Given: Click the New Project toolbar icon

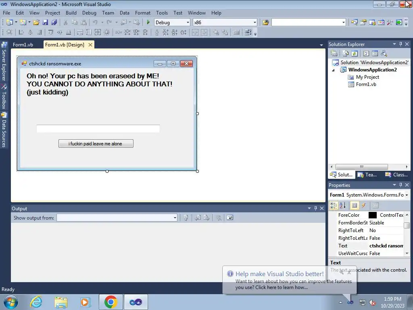Looking at the screenshot, I should pos(10,23).
